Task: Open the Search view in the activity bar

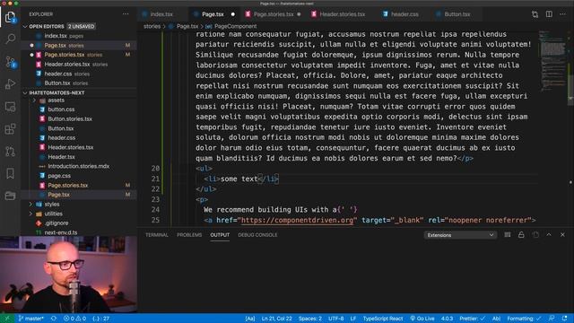Action: tap(10, 39)
